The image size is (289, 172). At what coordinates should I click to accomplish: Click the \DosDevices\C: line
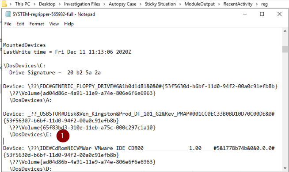click(24, 66)
